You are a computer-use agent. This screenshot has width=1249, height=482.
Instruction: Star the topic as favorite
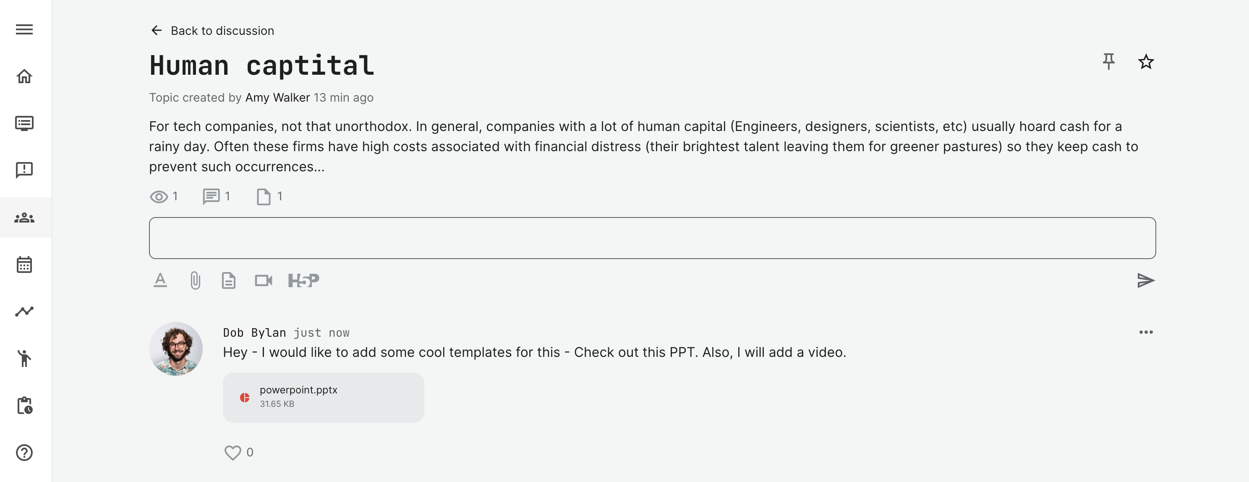[x=1146, y=62]
